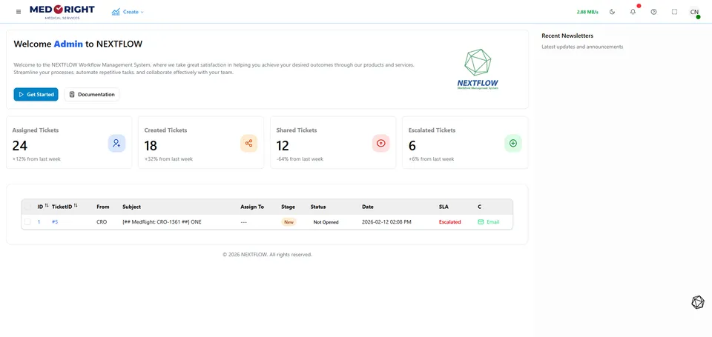
Task: Click the Shared Tickets count 12
Action: (x=283, y=146)
